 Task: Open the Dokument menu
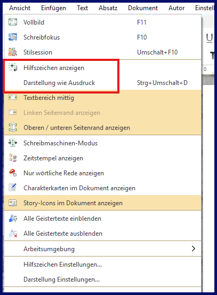tap(143, 8)
